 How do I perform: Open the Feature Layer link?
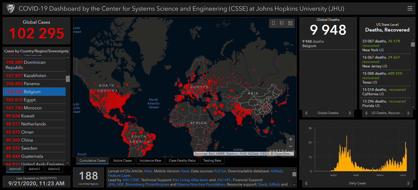tap(119, 175)
